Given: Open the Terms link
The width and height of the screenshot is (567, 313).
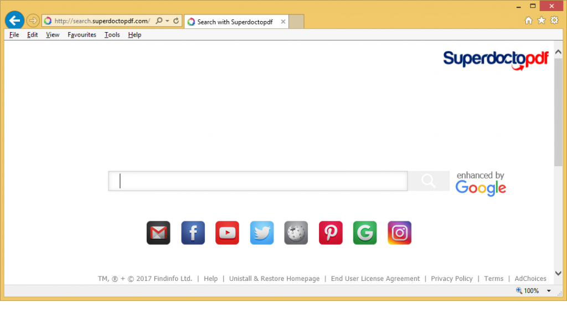Looking at the screenshot, I should click(493, 279).
